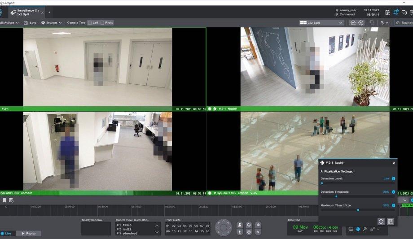This screenshot has width=413, height=239.
Task: Adjust the Maximum Object Size slider
Action: (x=357, y=210)
